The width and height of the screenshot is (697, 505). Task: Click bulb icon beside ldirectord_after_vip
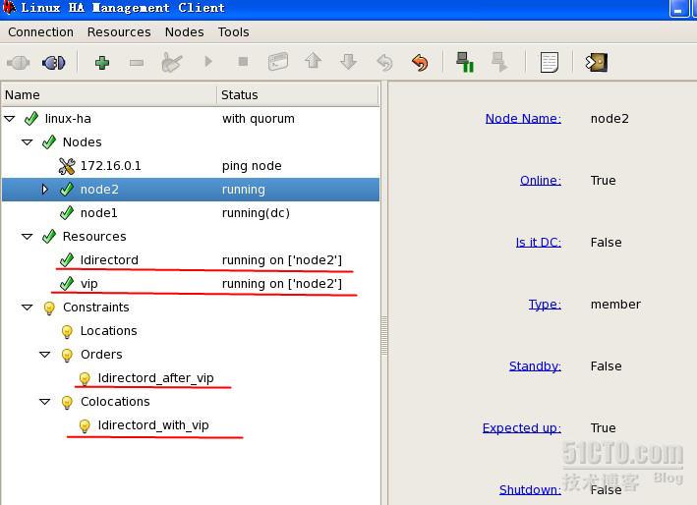[85, 378]
